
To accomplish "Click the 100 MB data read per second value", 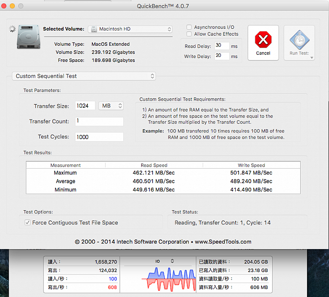I will [260, 279].
